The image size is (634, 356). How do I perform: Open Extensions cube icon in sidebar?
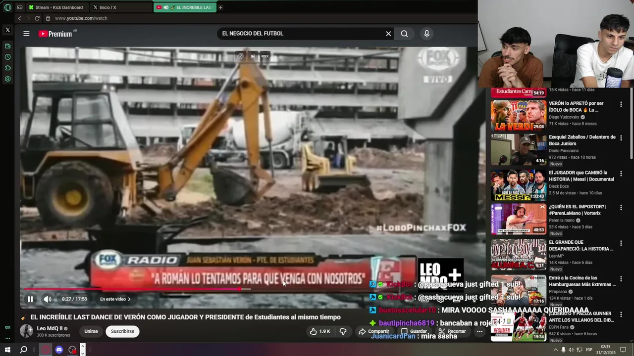pos(7,68)
